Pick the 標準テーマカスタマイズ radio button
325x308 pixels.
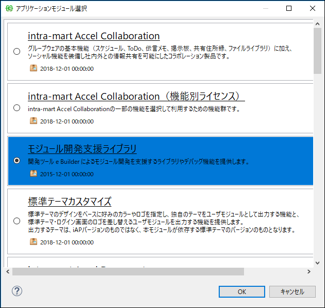[x=17, y=221]
